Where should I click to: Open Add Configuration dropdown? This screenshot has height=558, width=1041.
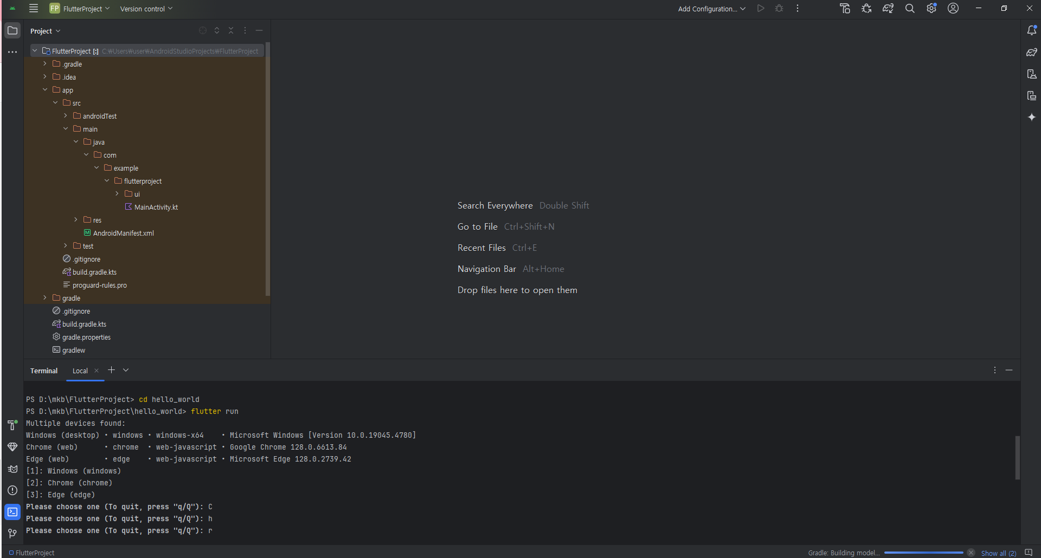click(x=711, y=9)
